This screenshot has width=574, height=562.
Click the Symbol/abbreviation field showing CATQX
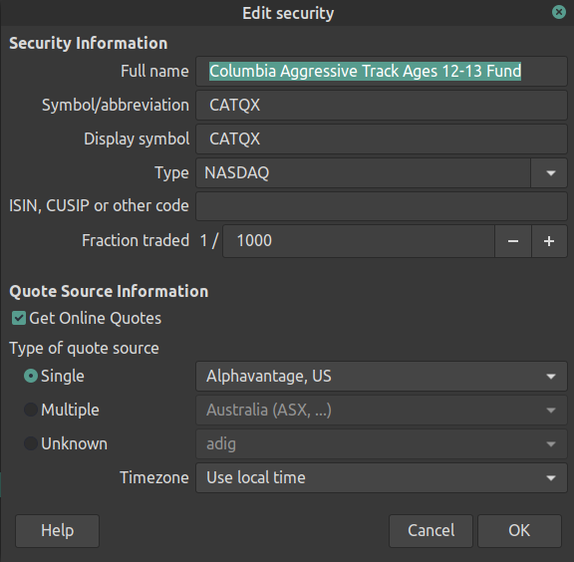tap(382, 105)
